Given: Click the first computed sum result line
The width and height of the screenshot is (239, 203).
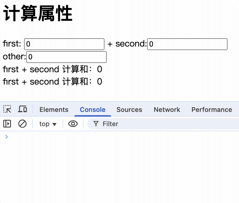Looking at the screenshot, I should pos(52,69).
